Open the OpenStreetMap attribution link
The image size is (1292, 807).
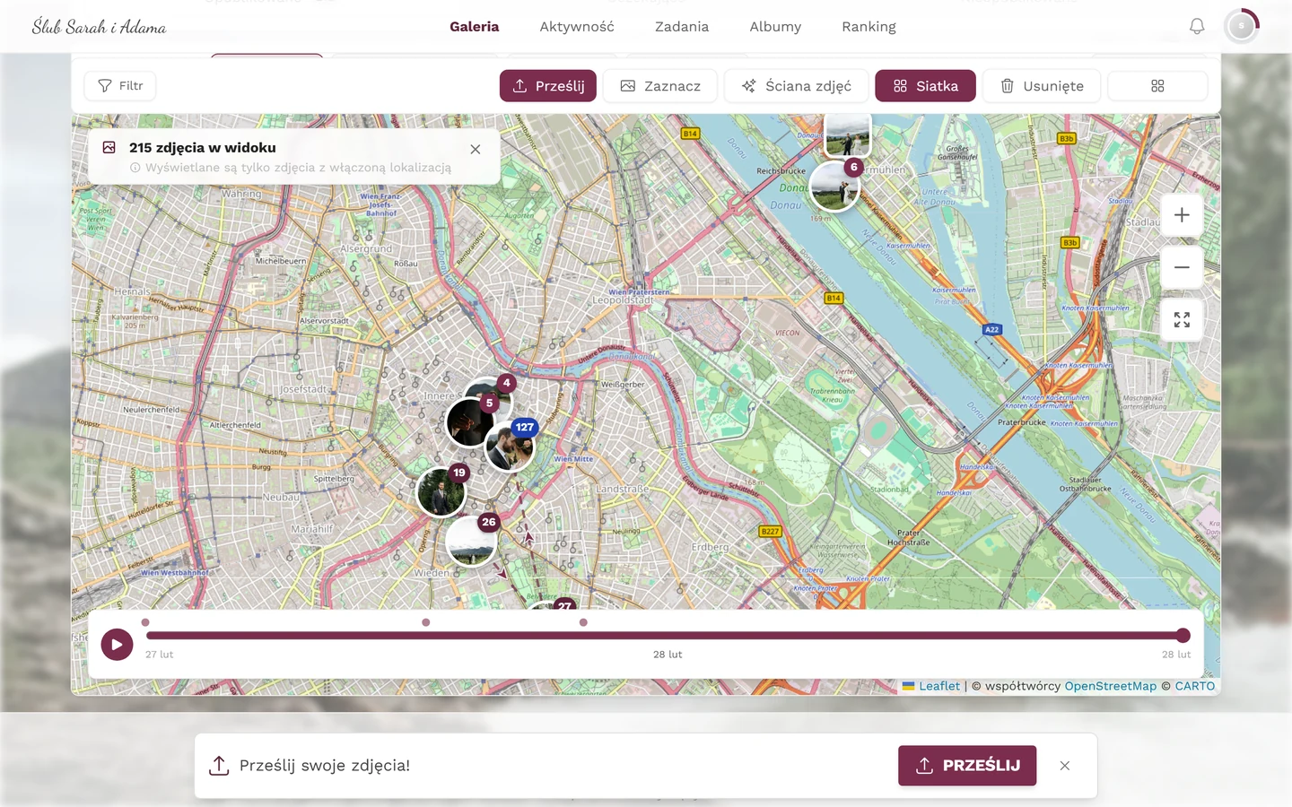coord(1111,686)
